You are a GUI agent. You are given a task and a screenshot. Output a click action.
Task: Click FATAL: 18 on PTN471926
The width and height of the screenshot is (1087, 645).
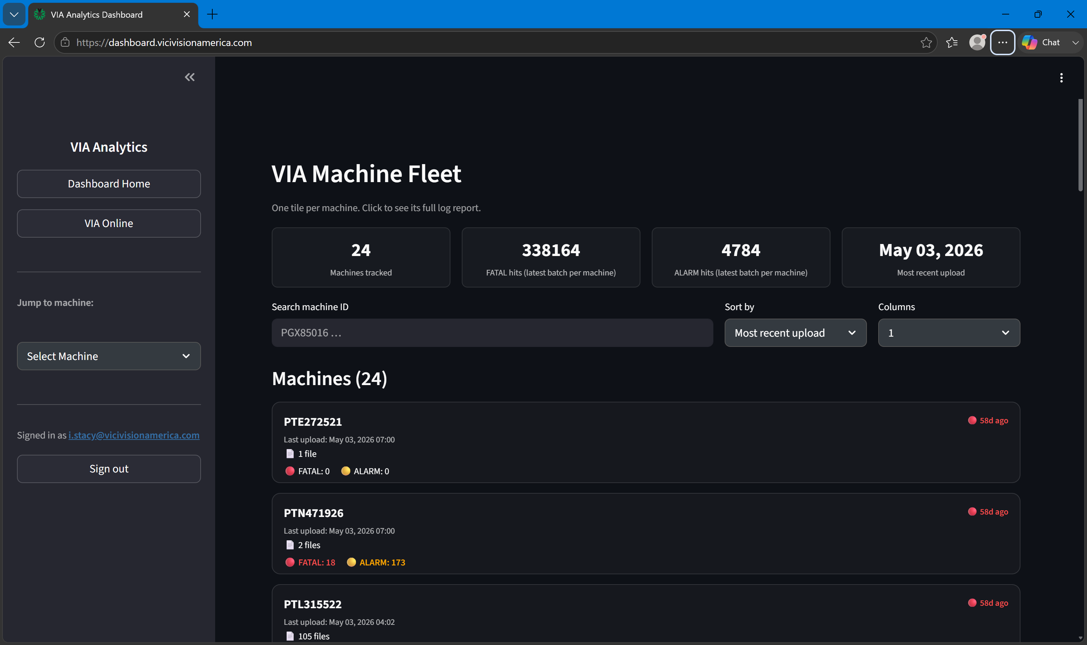[317, 562]
